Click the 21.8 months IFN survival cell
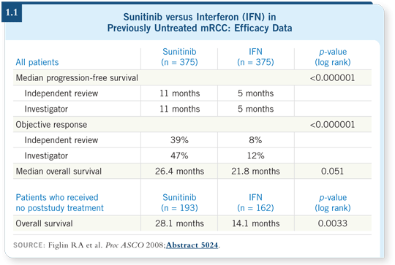The width and height of the screenshot is (395, 265). point(255,172)
